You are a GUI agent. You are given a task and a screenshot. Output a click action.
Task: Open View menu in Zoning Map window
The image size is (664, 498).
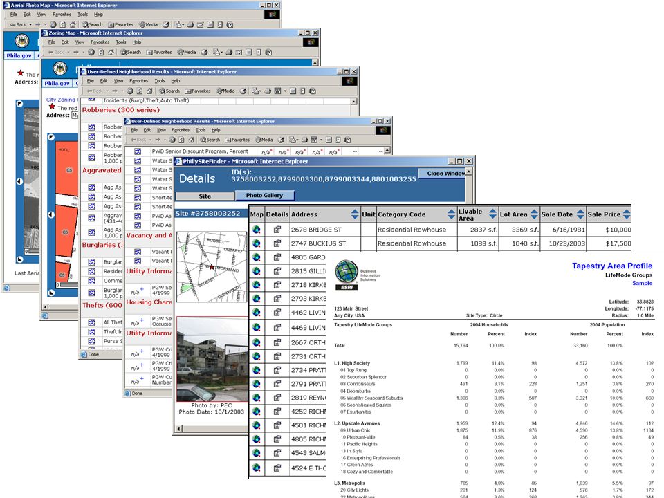(80, 42)
